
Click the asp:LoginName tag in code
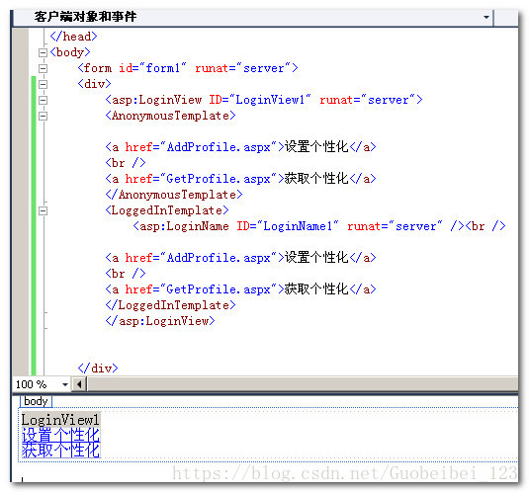[x=181, y=226]
